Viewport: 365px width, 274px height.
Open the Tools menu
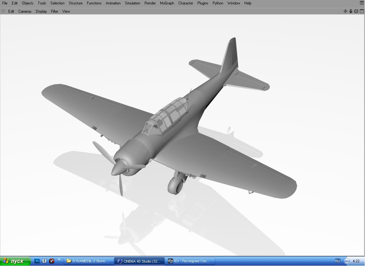point(42,3)
